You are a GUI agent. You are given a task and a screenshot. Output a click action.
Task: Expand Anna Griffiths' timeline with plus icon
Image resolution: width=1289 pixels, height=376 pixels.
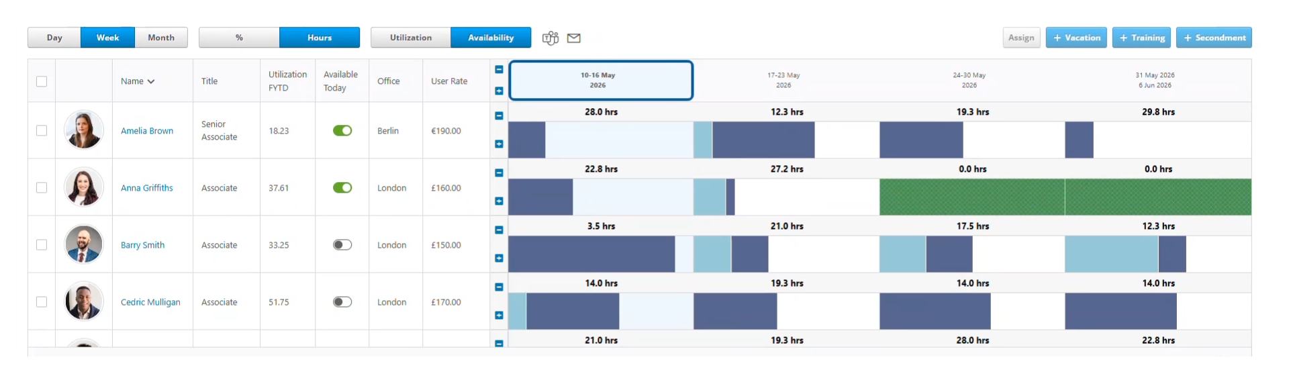[x=499, y=201]
